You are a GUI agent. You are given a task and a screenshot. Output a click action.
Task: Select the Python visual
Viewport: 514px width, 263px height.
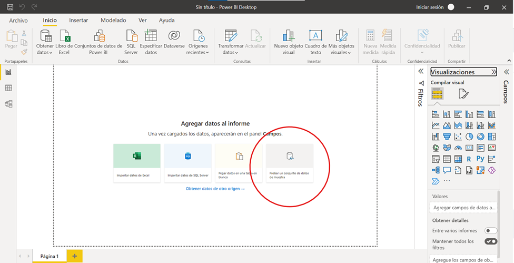480,159
